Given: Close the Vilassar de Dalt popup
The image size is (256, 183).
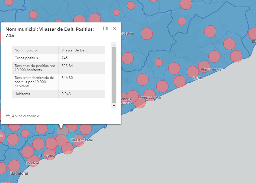Looking at the screenshot, I should click(x=114, y=28).
